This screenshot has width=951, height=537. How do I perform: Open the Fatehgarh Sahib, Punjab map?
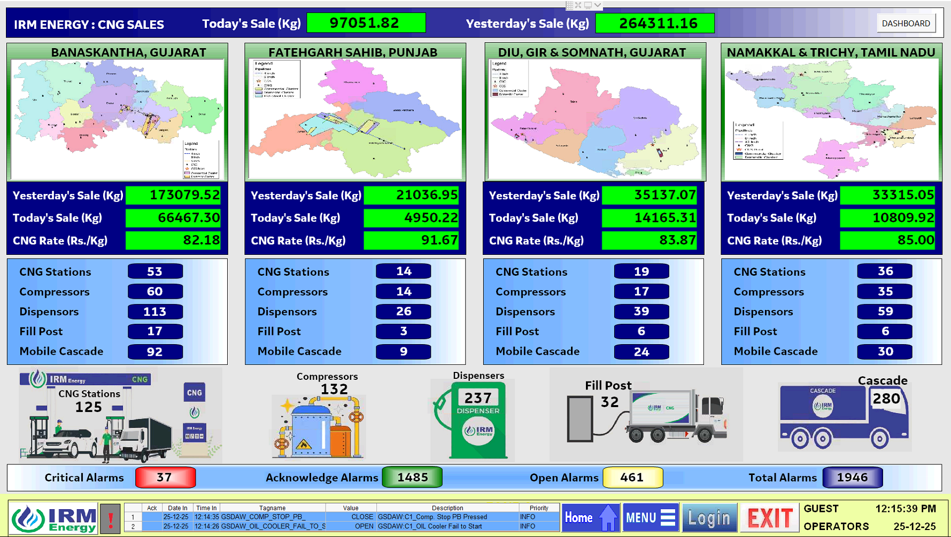[x=355, y=119]
